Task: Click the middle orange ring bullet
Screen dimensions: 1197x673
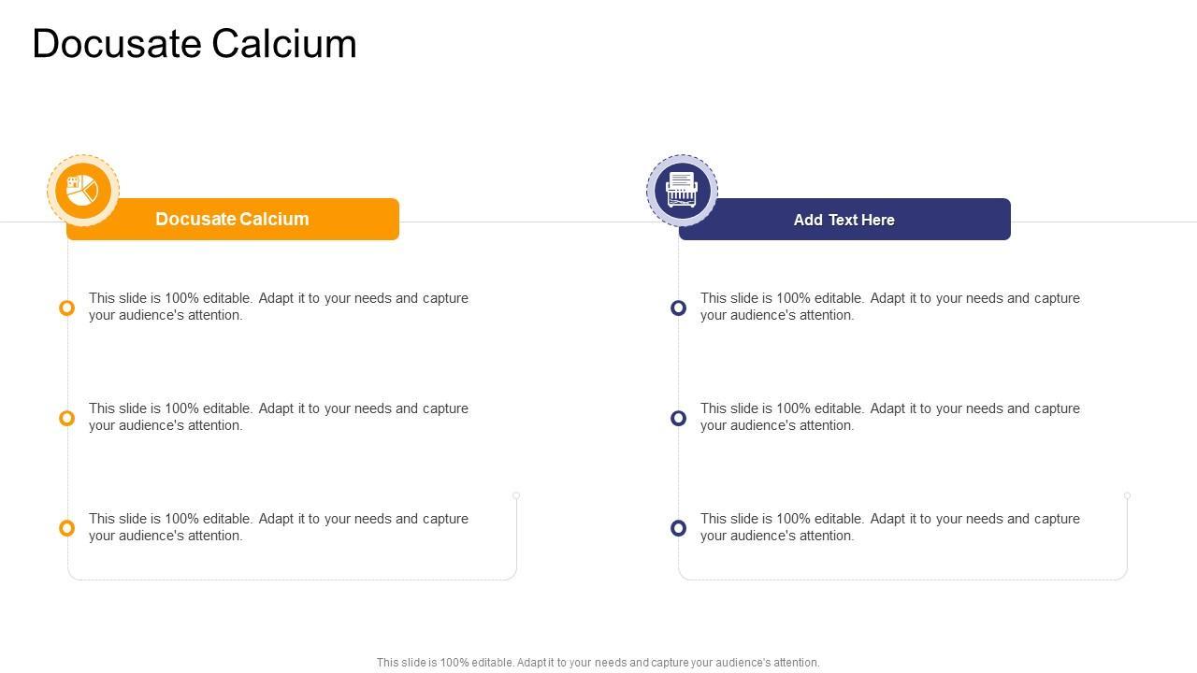Action: [66, 418]
